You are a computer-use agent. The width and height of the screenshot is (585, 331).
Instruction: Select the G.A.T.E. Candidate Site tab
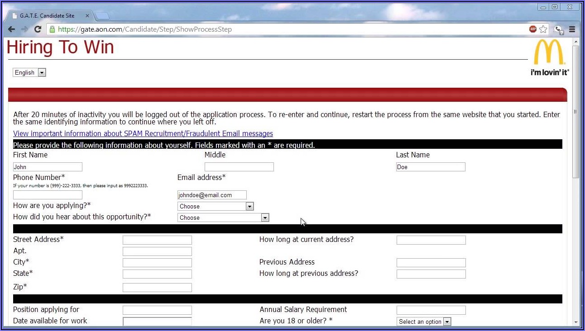coord(47,16)
